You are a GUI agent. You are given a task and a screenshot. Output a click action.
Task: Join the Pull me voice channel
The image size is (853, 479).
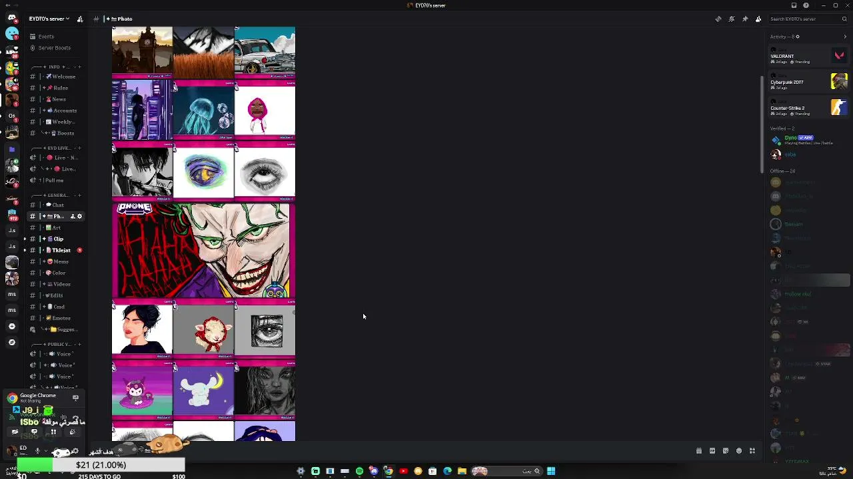(56, 180)
